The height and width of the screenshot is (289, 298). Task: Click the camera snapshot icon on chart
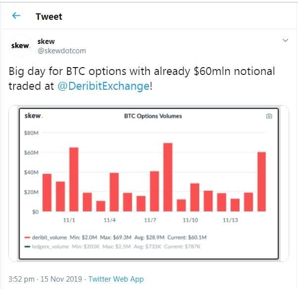click(x=269, y=116)
